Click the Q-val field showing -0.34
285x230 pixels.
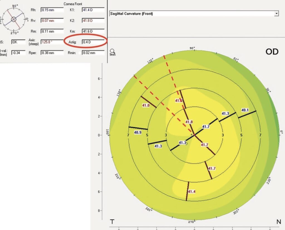tap(18, 52)
